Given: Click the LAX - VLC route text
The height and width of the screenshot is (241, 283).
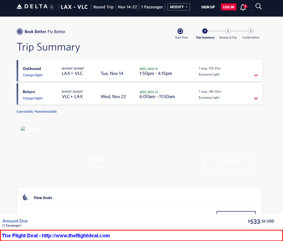Looking at the screenshot, I should point(74,7).
